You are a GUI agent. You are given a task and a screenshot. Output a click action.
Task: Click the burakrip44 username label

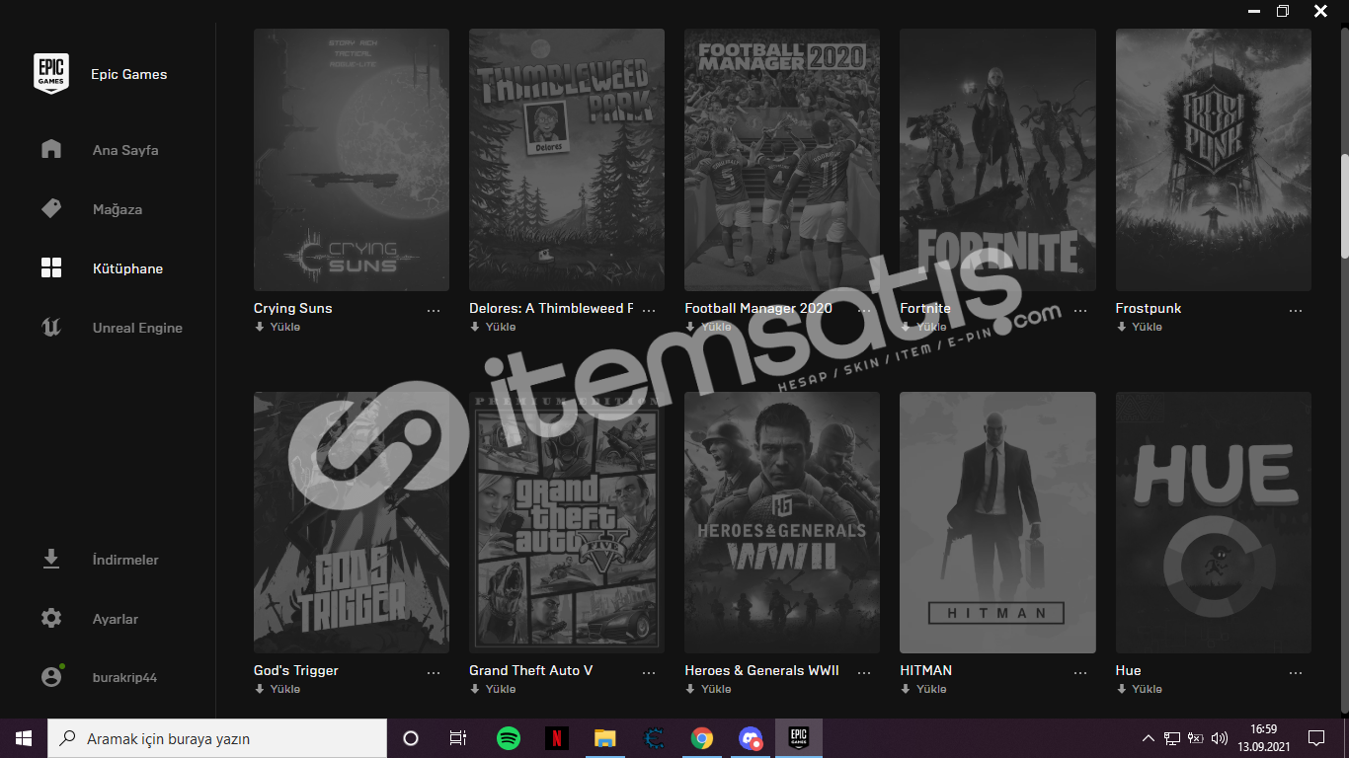(x=124, y=678)
